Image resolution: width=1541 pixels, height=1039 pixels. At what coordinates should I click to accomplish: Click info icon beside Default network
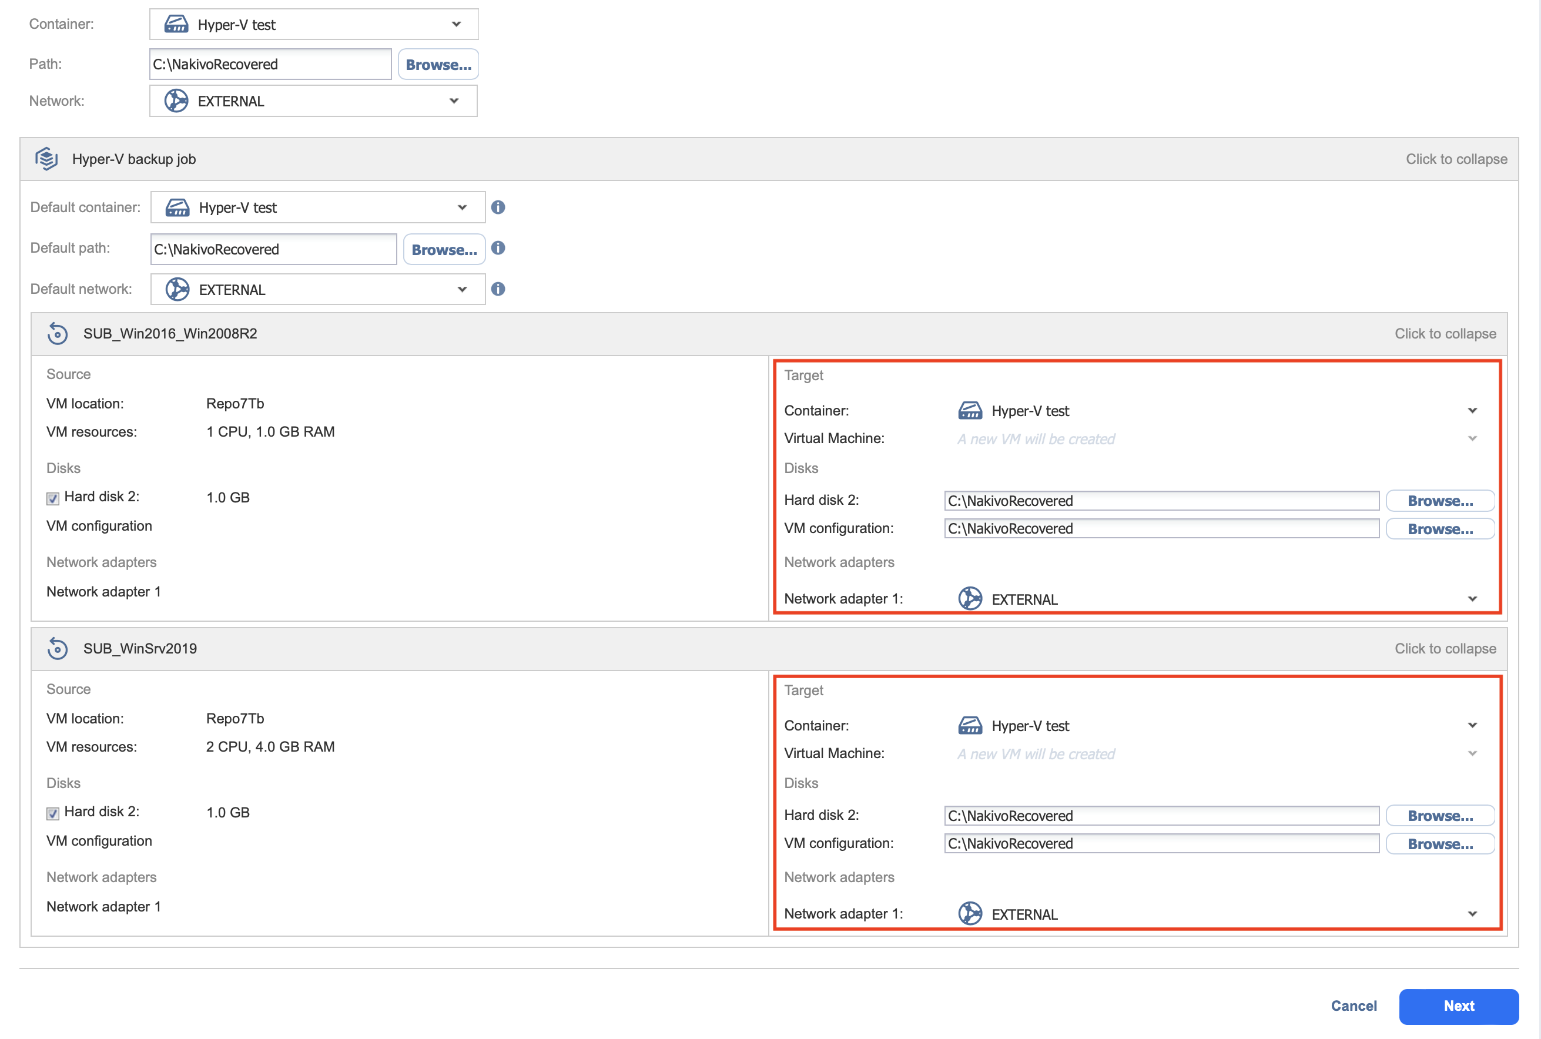coord(498,289)
